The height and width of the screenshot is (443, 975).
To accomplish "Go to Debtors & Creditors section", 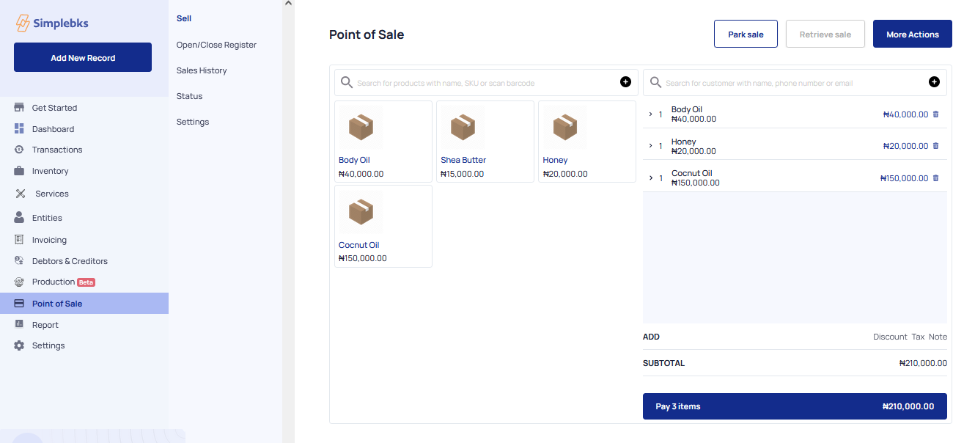I will click(x=70, y=261).
